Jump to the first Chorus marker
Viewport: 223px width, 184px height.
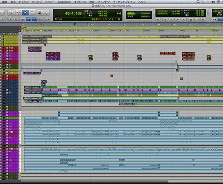(96, 31)
